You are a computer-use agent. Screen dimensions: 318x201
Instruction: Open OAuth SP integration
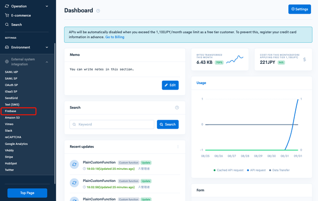tap(11, 85)
